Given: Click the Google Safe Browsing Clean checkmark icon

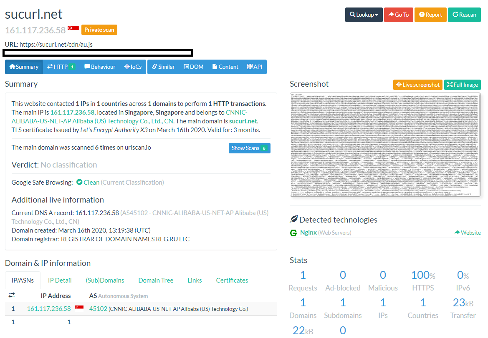Looking at the screenshot, I should pyautogui.click(x=79, y=182).
